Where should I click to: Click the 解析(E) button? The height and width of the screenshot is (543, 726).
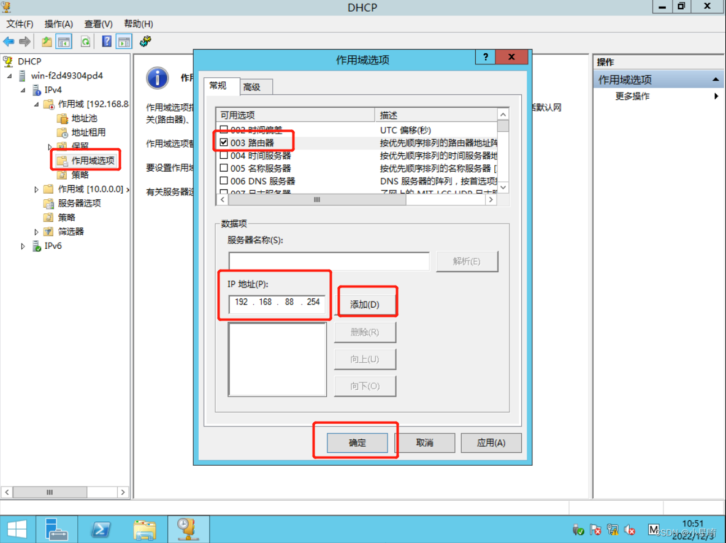[x=467, y=262]
